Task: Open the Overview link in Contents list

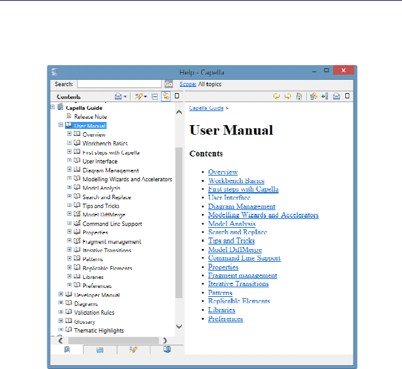Action: point(223,172)
